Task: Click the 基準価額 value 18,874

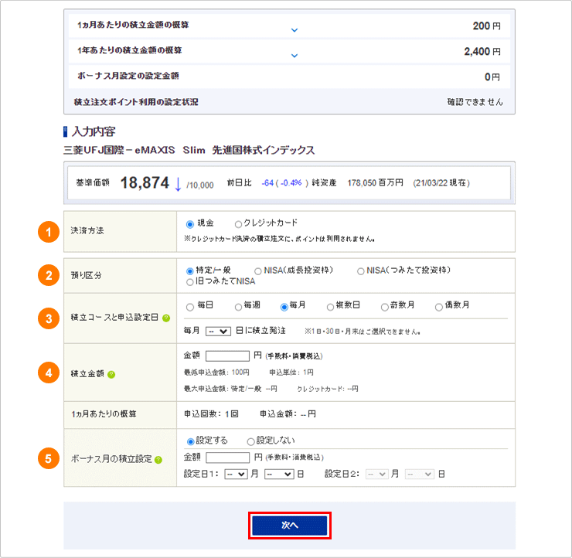Action: [x=145, y=182]
